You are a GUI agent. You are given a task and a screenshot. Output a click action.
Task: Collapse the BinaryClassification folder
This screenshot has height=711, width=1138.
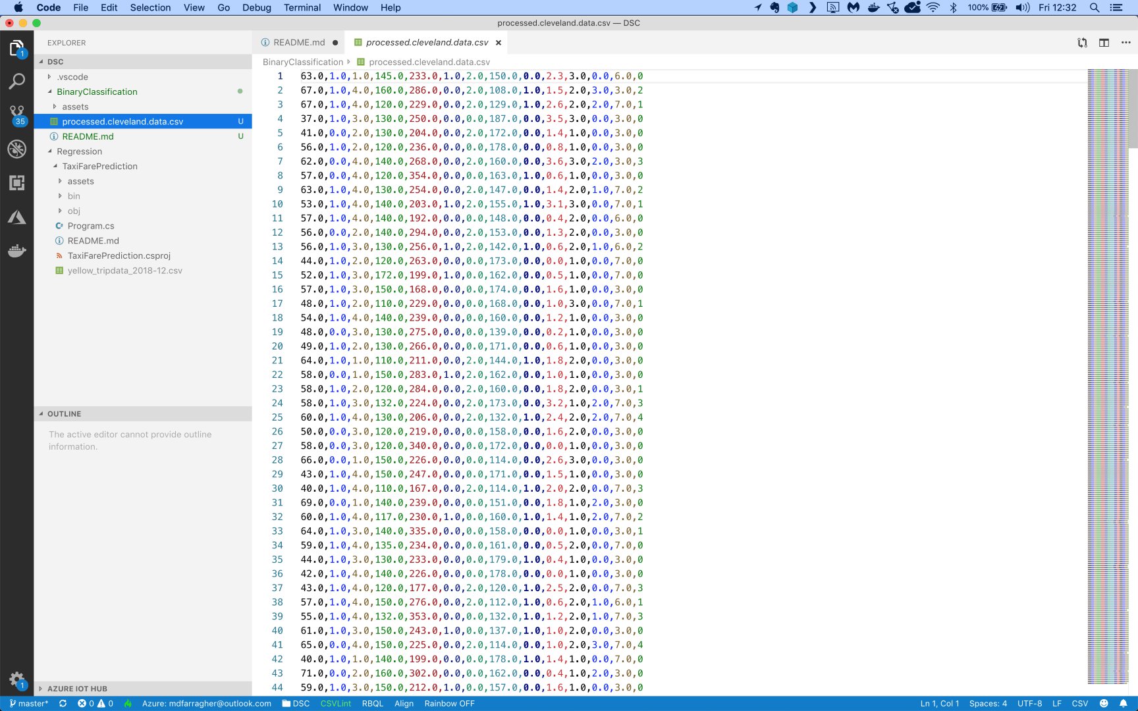coord(97,92)
